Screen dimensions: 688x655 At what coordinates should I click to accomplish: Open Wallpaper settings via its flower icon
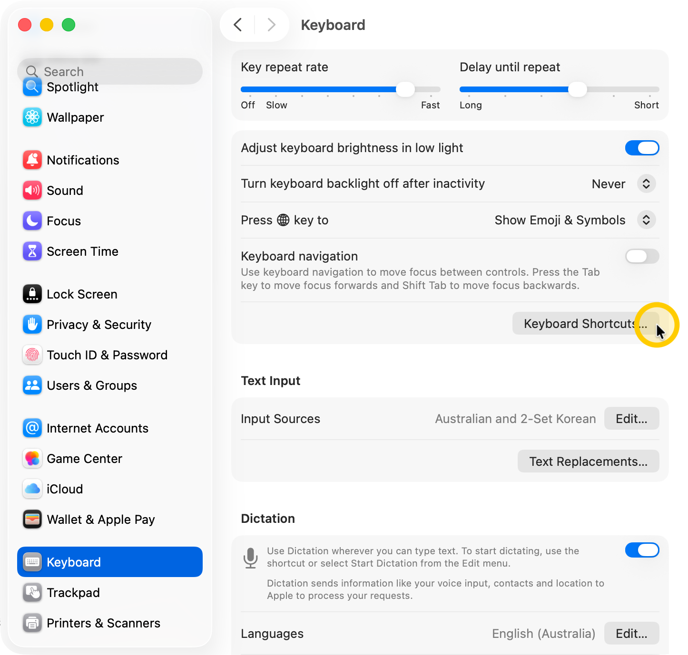32,117
